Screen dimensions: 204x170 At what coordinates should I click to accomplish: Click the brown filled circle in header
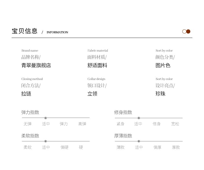[188, 31]
